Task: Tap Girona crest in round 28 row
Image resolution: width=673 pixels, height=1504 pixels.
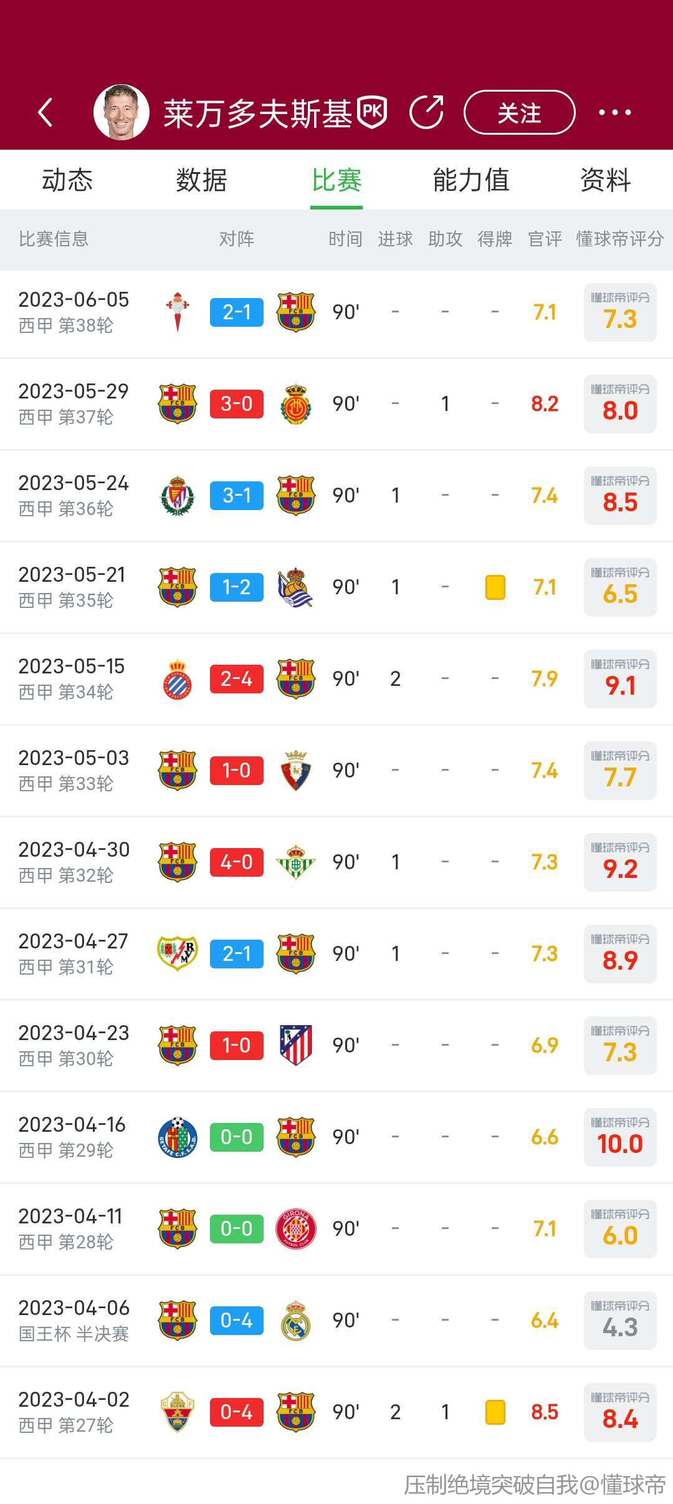Action: pos(296,1228)
